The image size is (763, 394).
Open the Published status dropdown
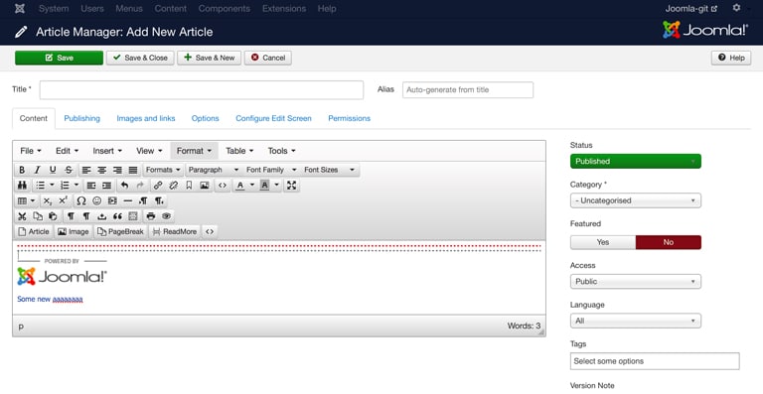pyautogui.click(x=636, y=162)
